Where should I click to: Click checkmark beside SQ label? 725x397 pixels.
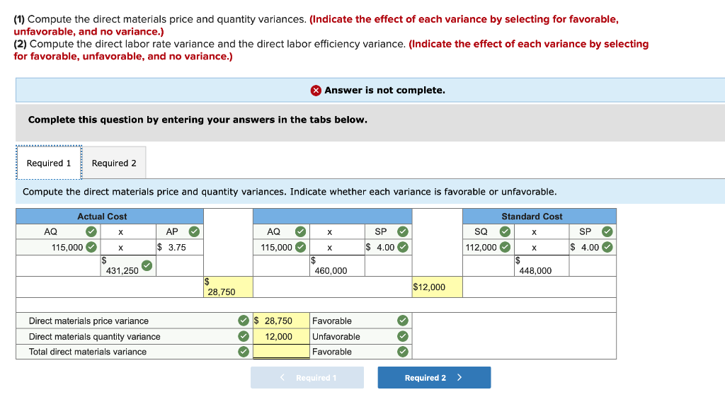tap(505, 231)
